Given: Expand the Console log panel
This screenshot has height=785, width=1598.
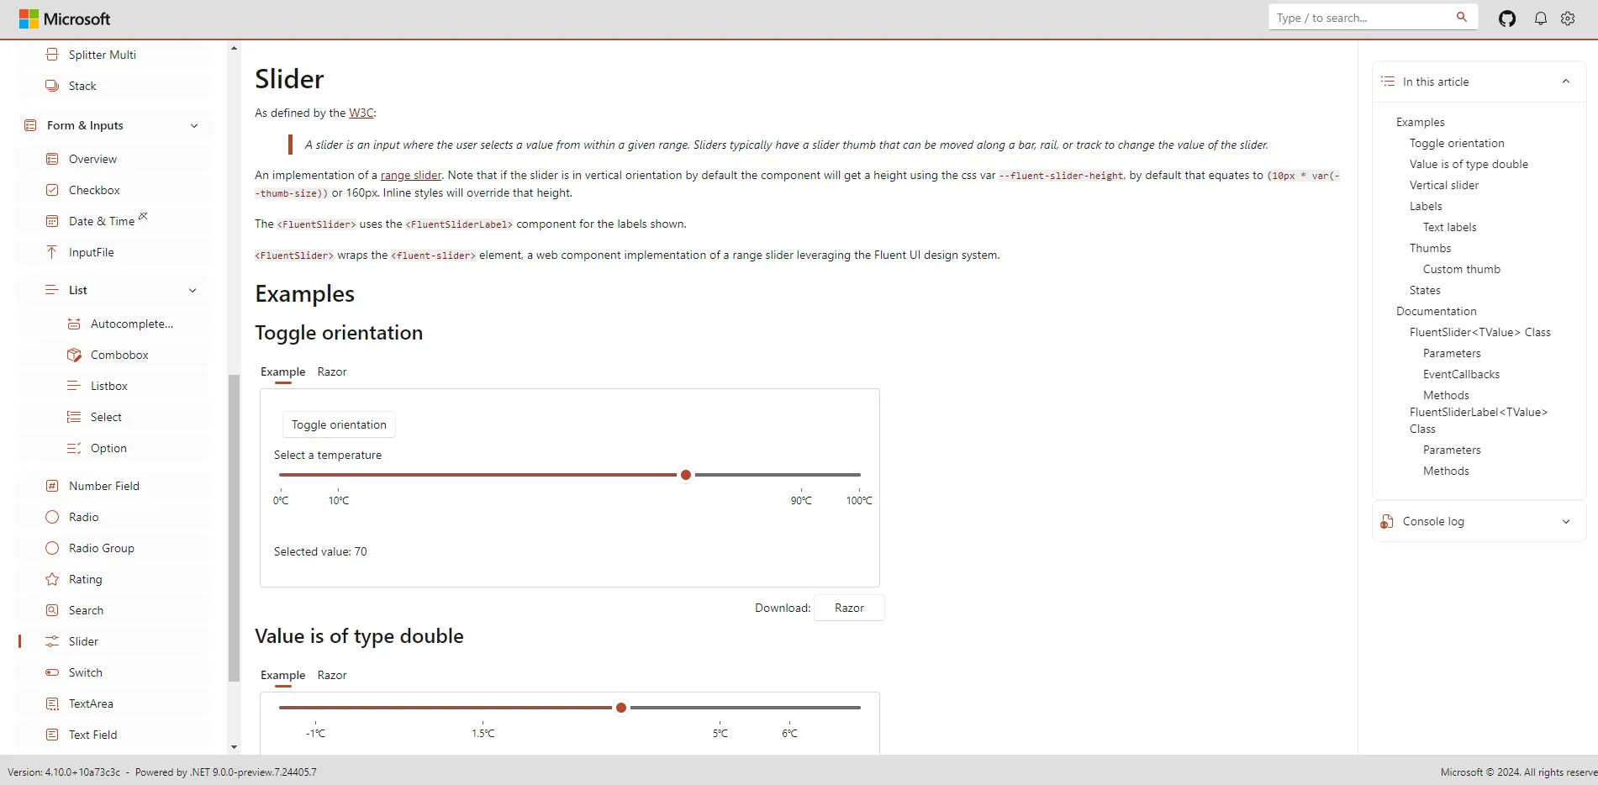Looking at the screenshot, I should [1565, 521].
